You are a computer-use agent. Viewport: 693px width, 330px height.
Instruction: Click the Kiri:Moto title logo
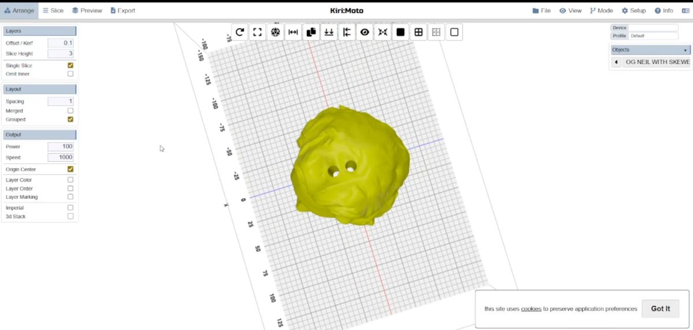(x=346, y=10)
